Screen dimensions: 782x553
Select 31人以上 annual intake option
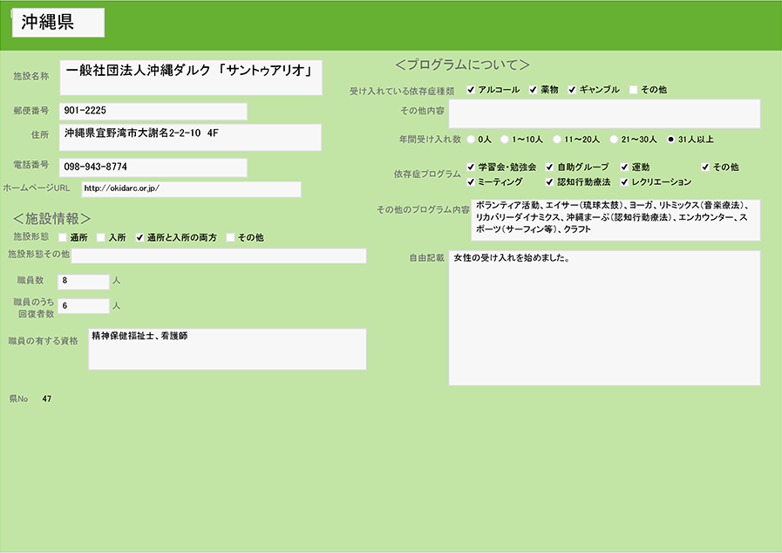[x=670, y=139]
